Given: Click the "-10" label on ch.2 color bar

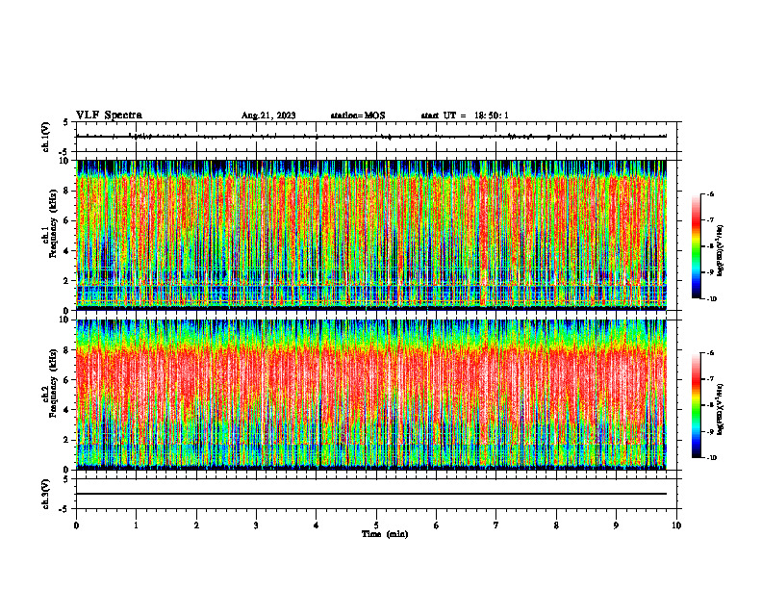Looking at the screenshot, I should coord(712,458).
